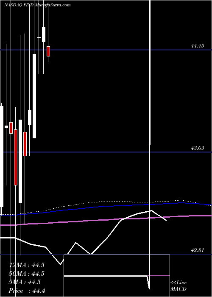Click the Price : 44.4 reading
The height and width of the screenshot is (297, 212).
(27, 291)
